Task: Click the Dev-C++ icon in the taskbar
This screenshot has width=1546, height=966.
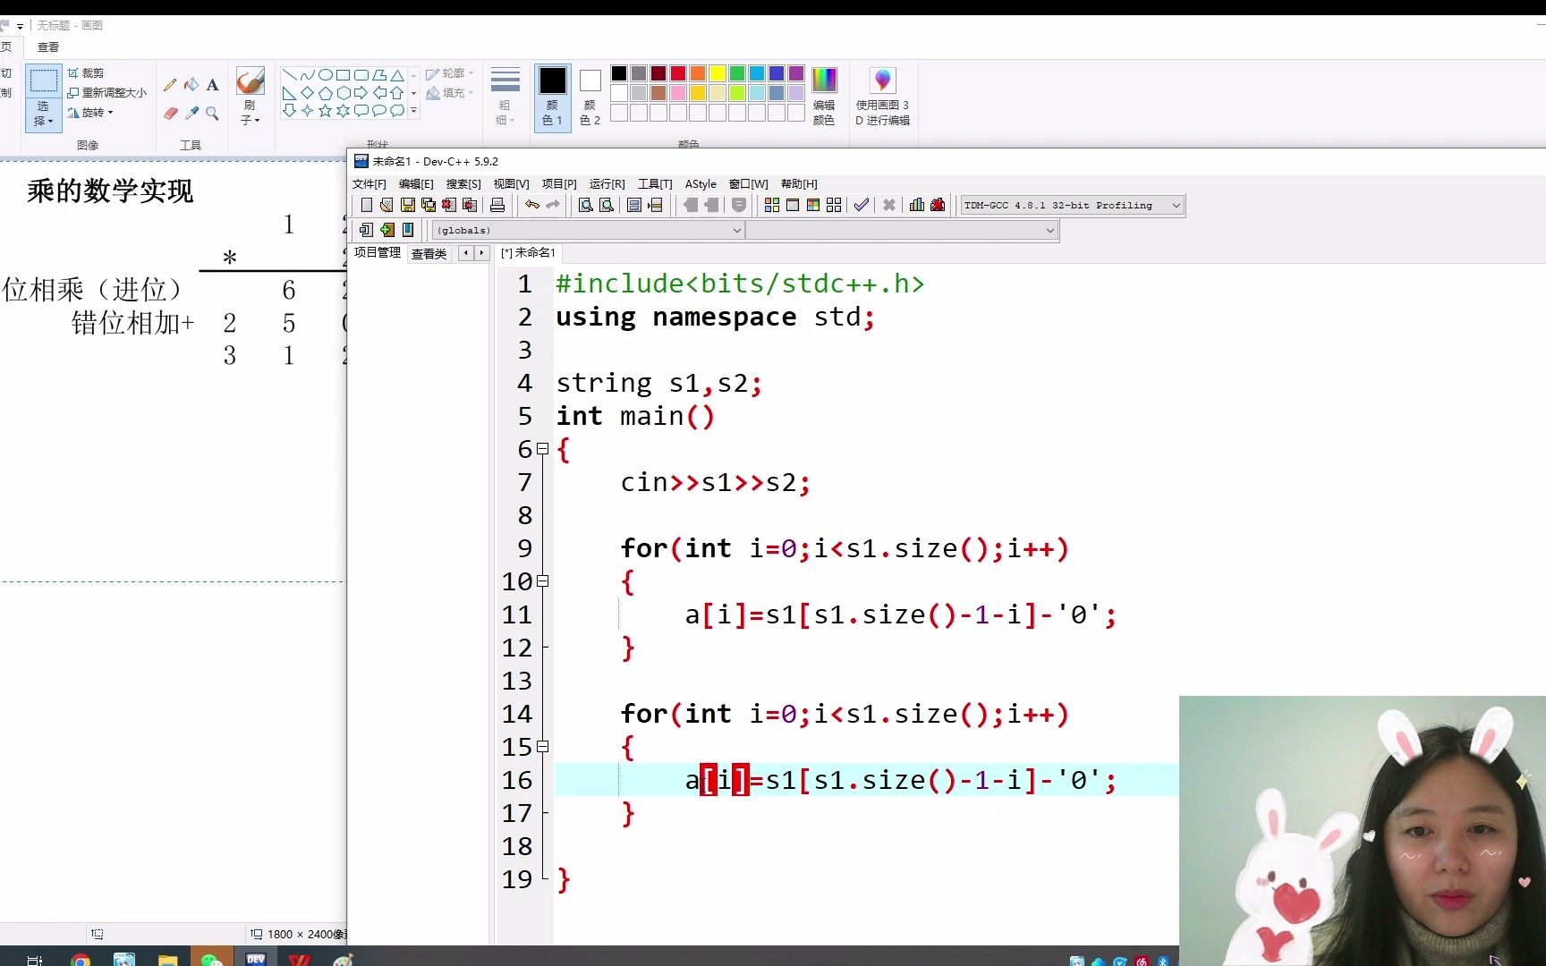Action: click(x=256, y=960)
